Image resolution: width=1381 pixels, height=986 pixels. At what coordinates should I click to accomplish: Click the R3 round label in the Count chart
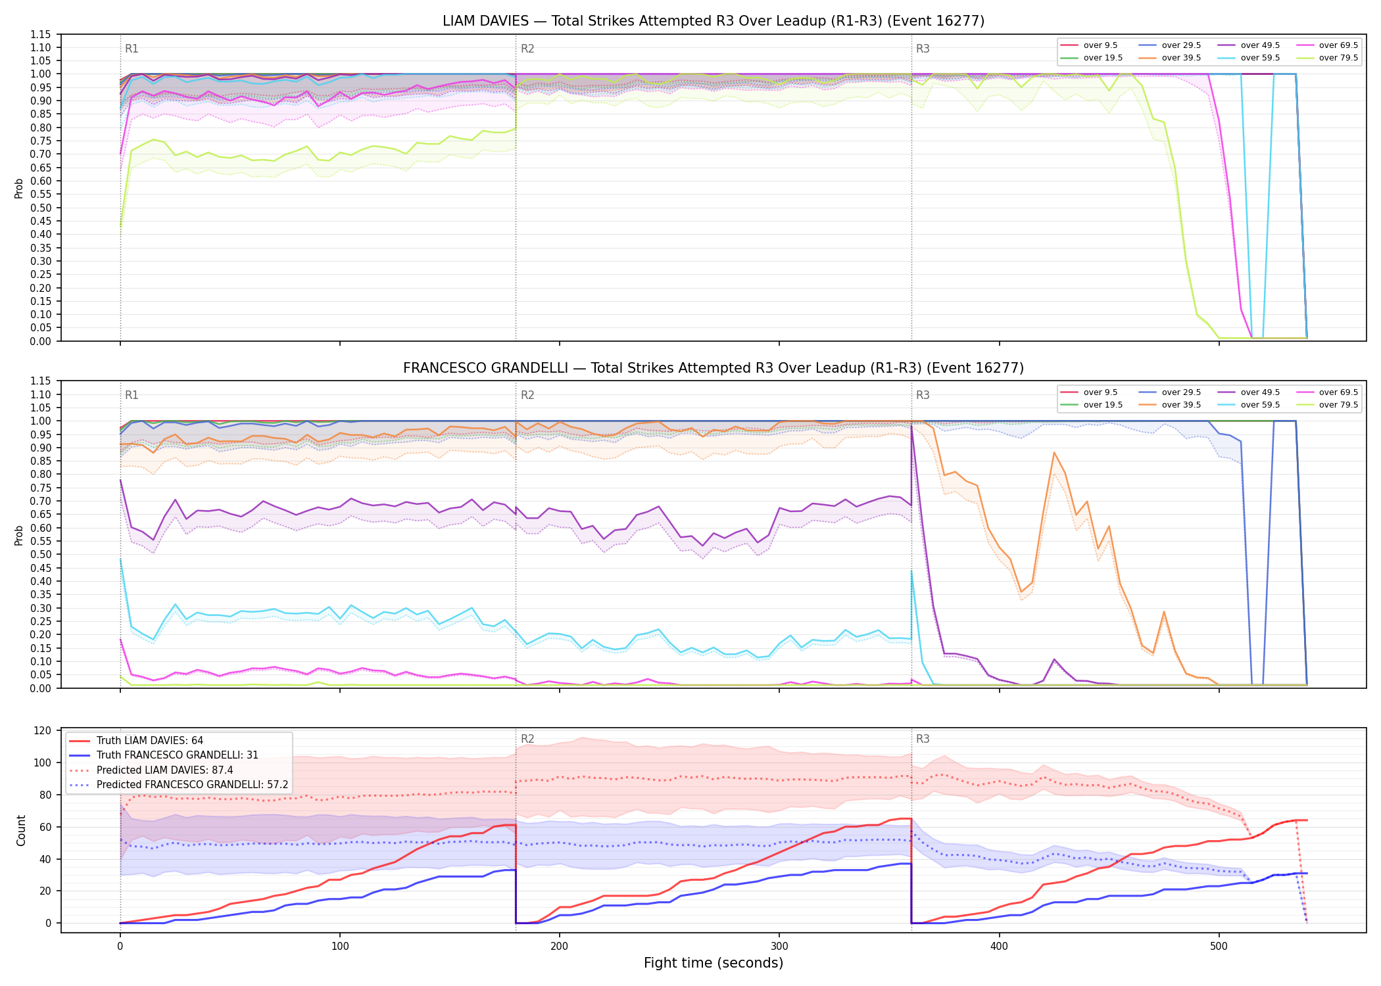(923, 739)
